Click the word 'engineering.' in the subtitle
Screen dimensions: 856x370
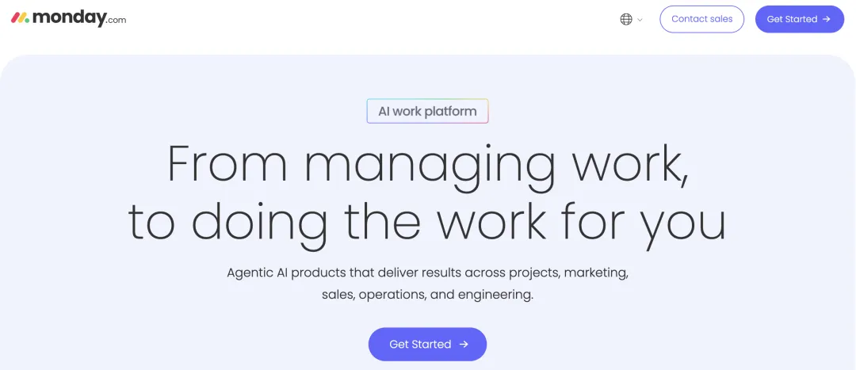tap(498, 295)
